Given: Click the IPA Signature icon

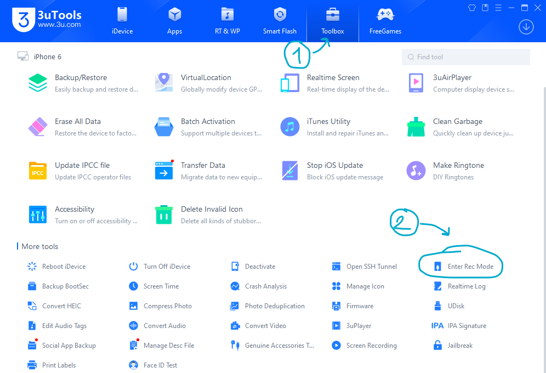Looking at the screenshot, I should click(x=437, y=326).
